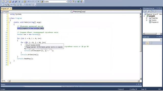Save the file with the floppy disk icon

click(13, 2)
